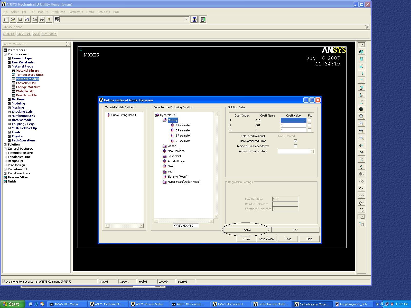
Task: Select the 3 Parameter Mooney option
Action: pyautogui.click(x=183, y=130)
